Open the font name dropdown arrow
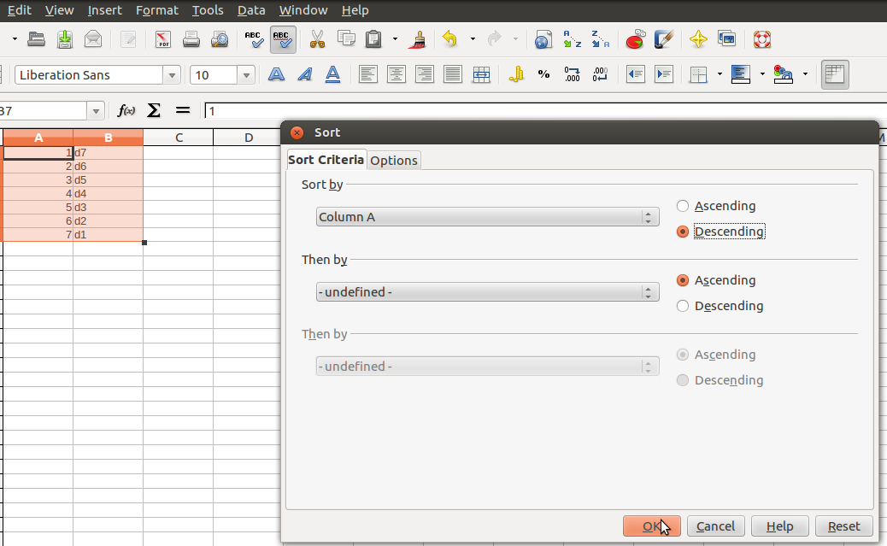887x546 pixels. point(172,74)
